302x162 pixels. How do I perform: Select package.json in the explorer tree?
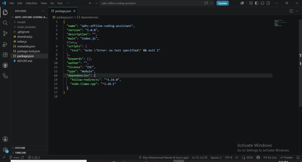point(29,56)
